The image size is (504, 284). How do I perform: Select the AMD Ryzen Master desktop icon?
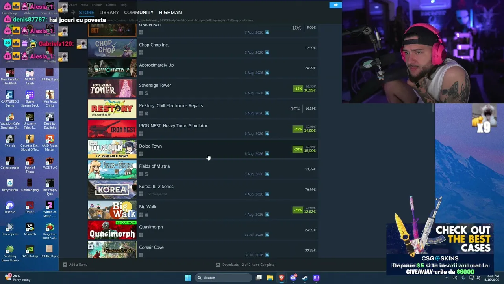click(50, 143)
